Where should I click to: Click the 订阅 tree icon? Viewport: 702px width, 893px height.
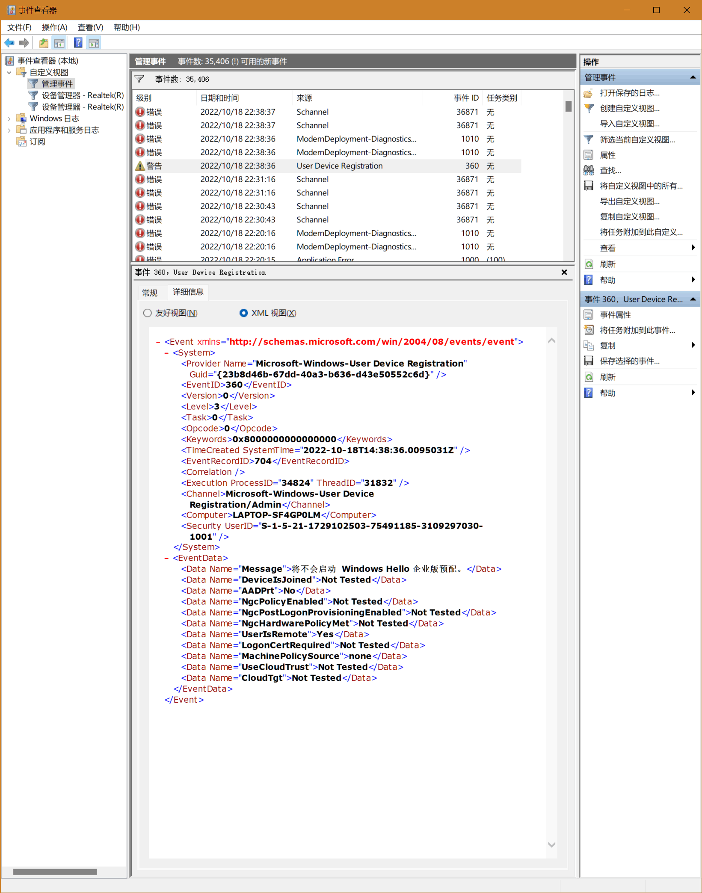21,142
